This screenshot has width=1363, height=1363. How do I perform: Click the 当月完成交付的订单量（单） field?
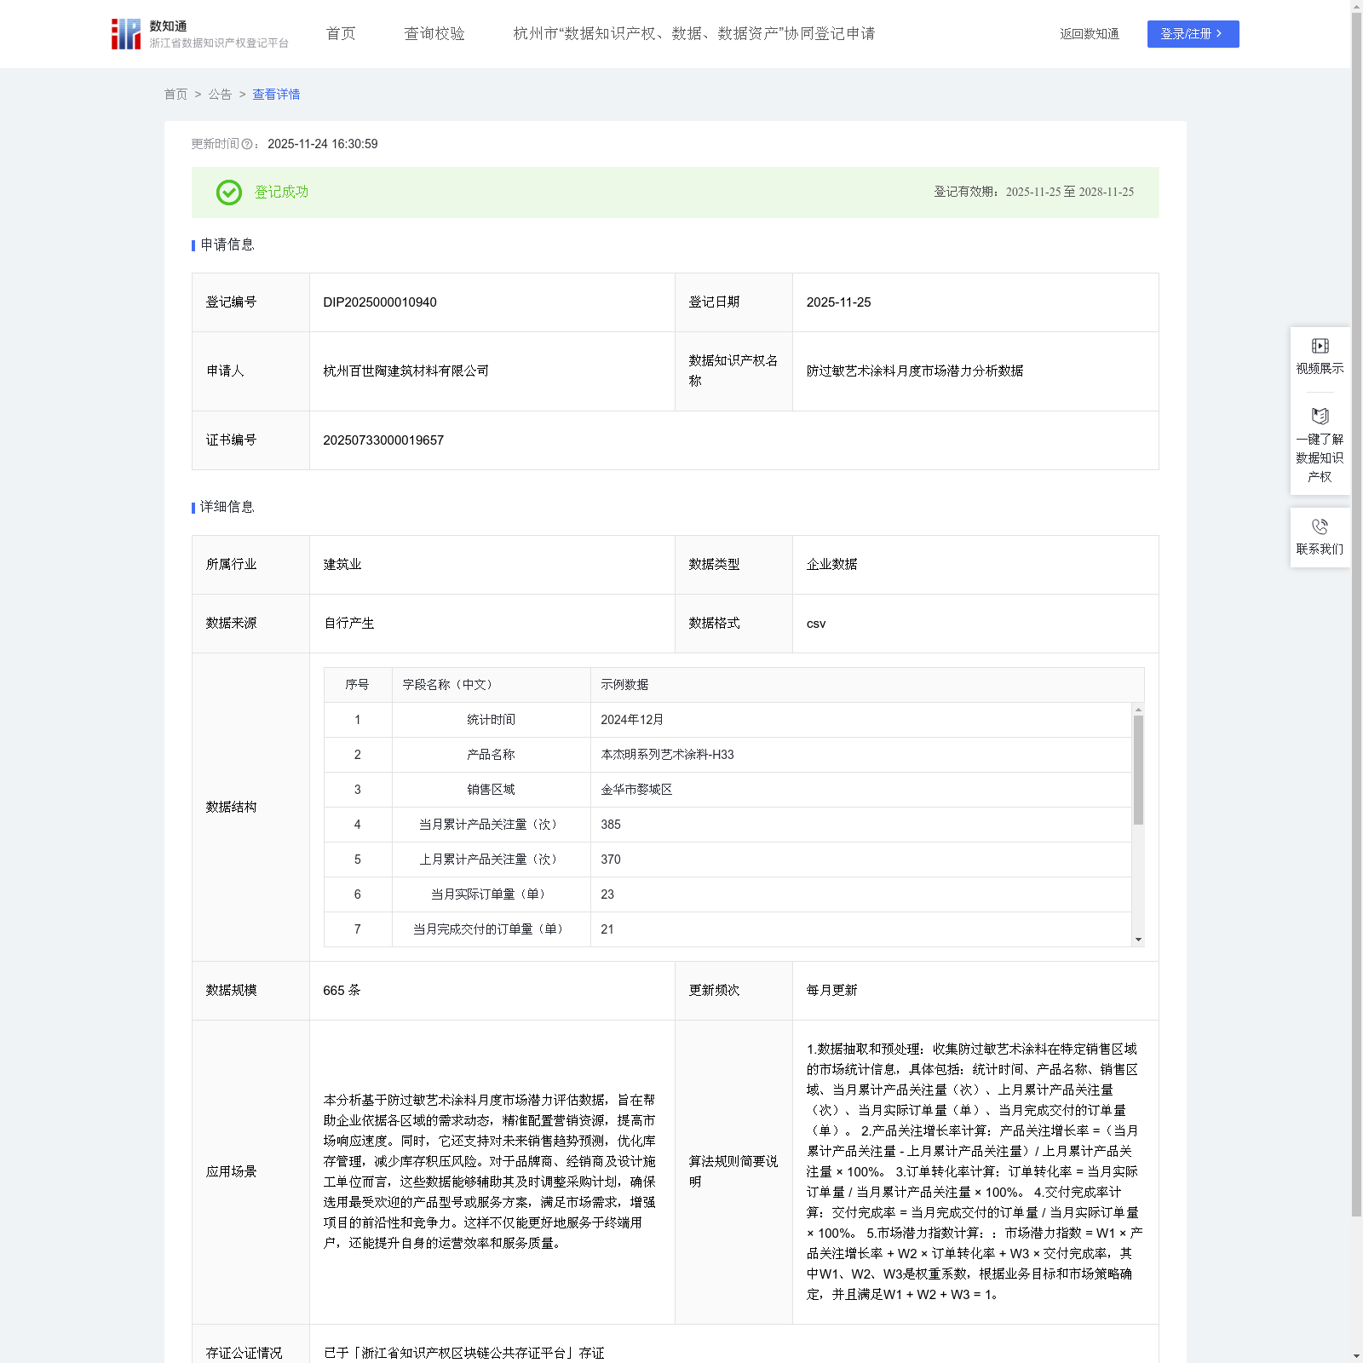point(491,929)
